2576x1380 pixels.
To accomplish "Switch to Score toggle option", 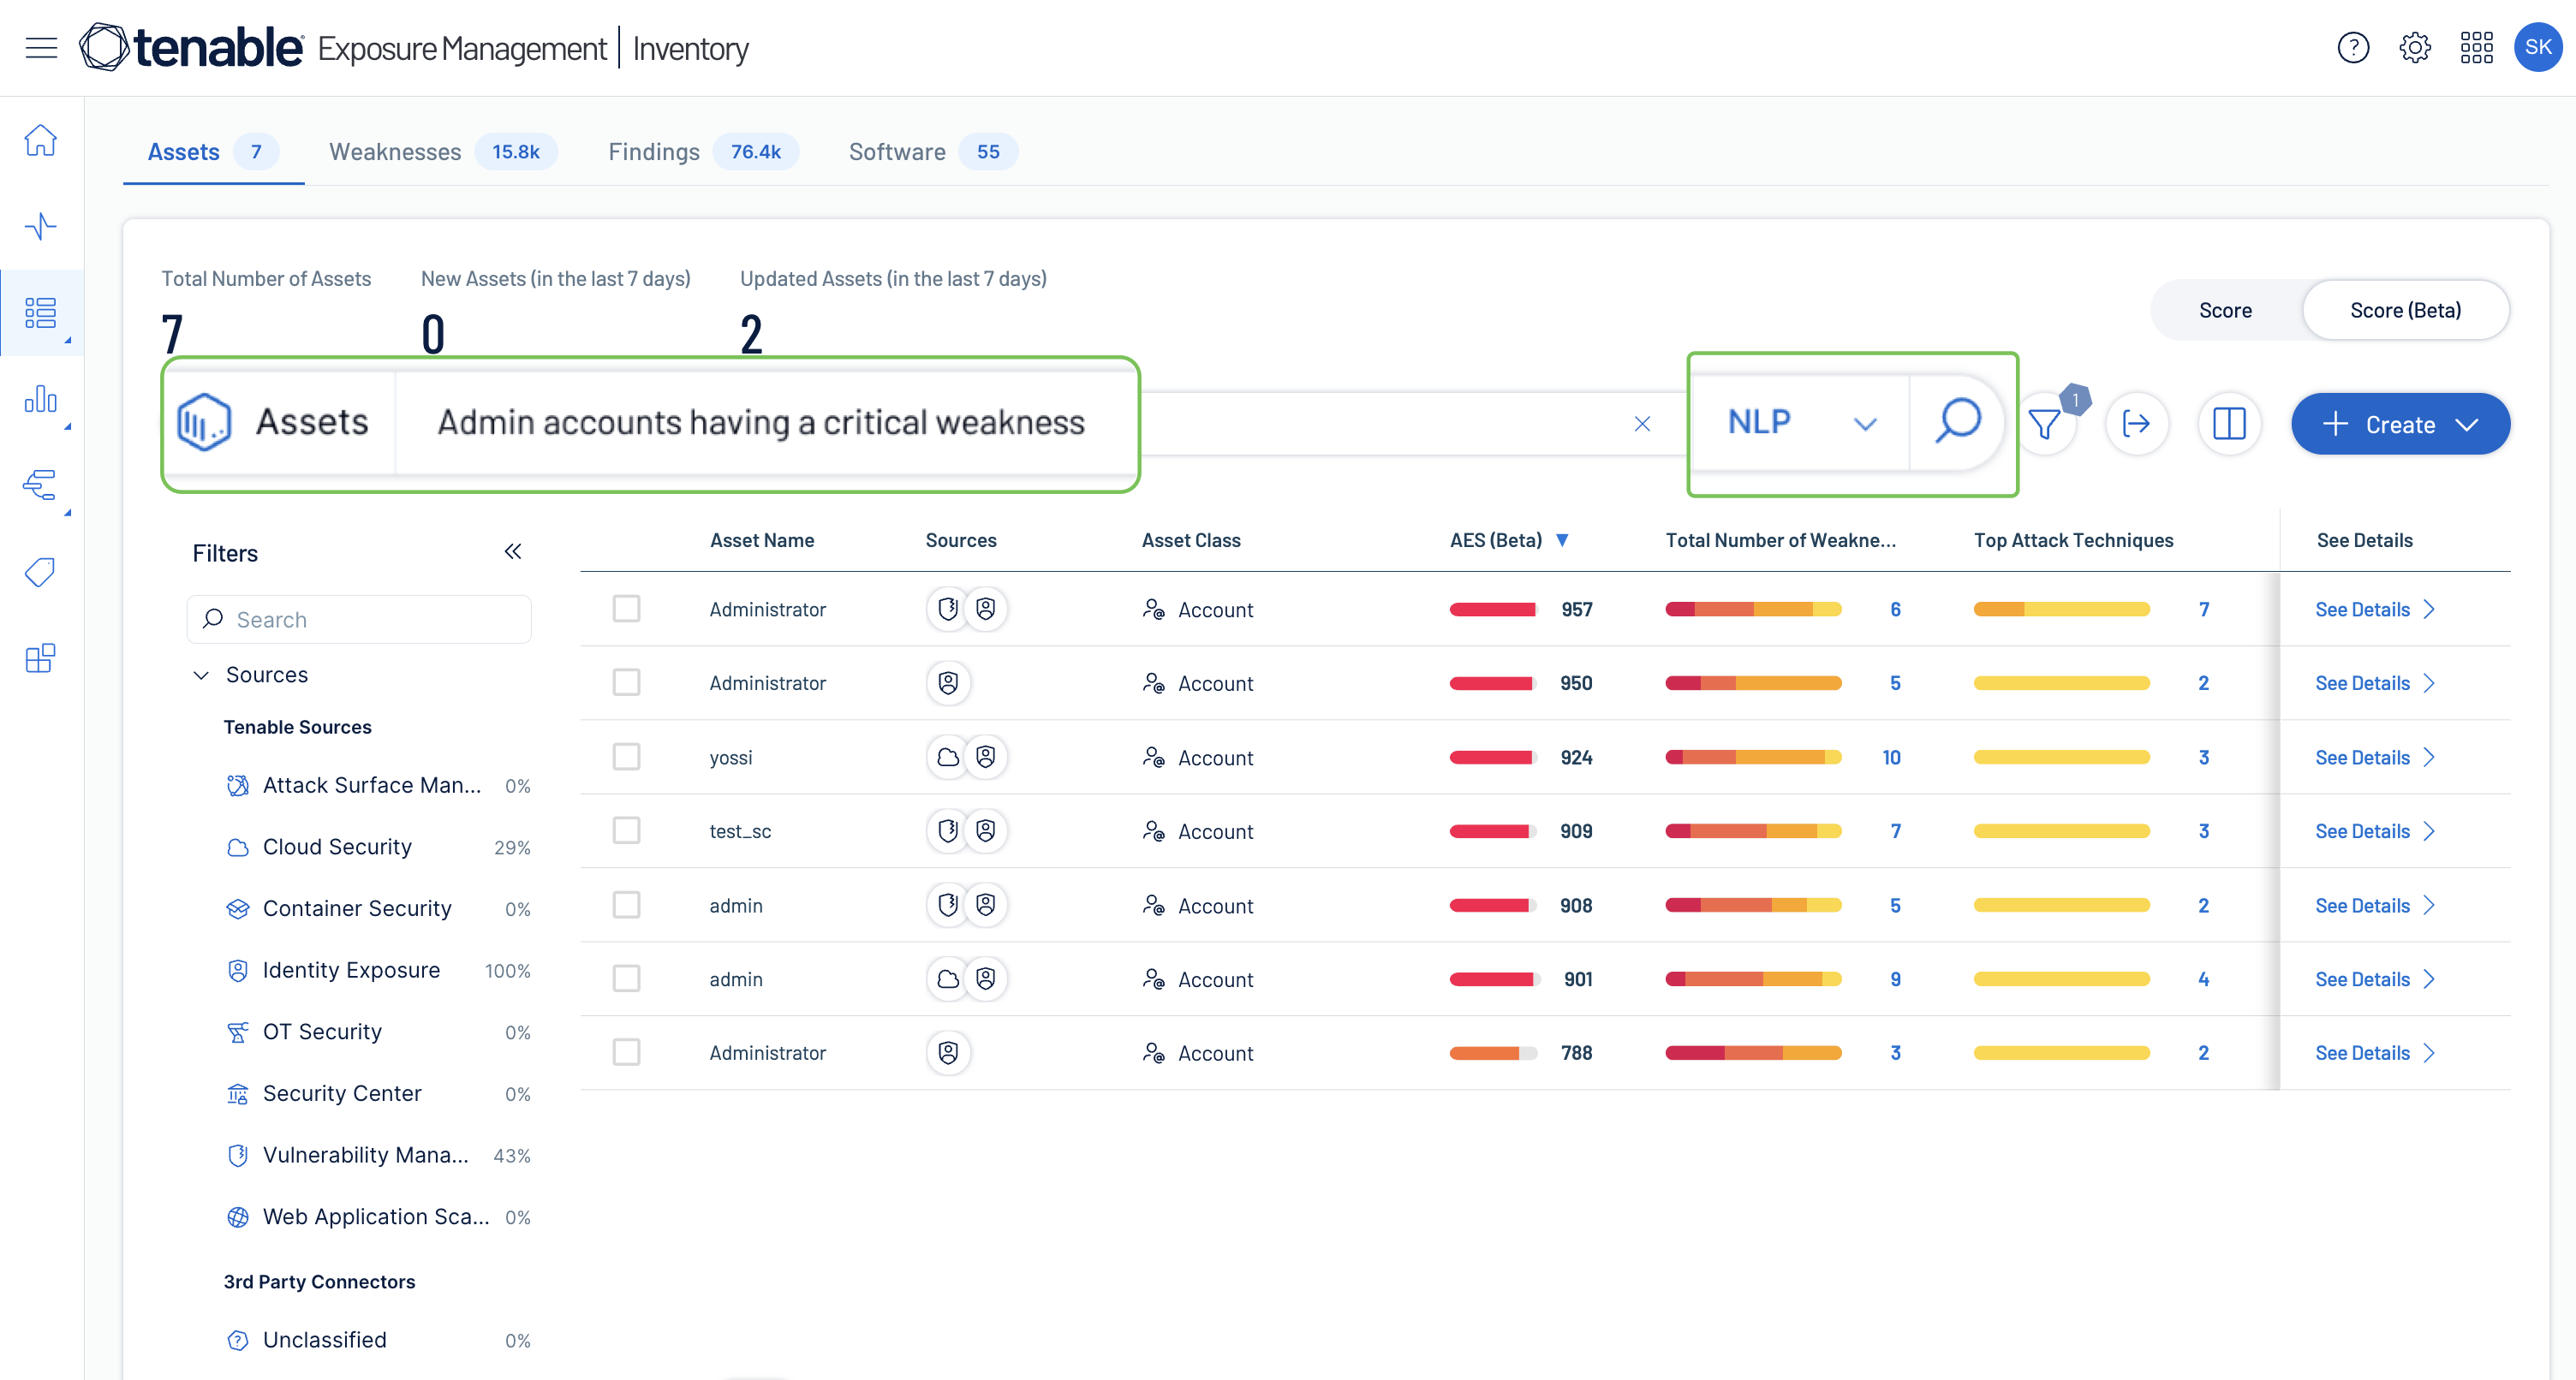I will (2224, 311).
